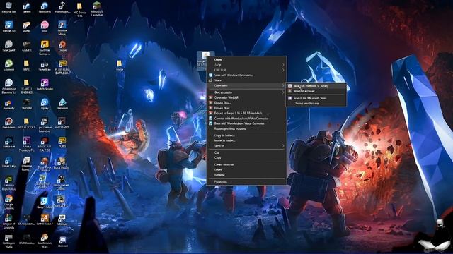Click Cut in the context menu
The width and height of the screenshot is (453, 254).
tap(247, 152)
